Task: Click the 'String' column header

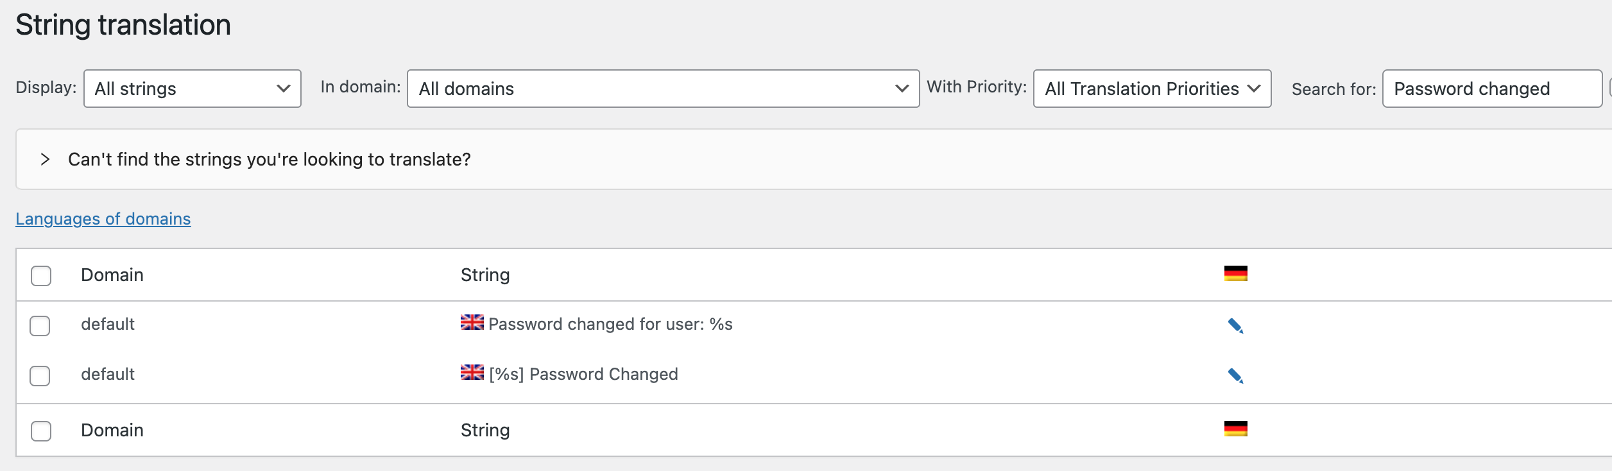Action: coord(485,275)
